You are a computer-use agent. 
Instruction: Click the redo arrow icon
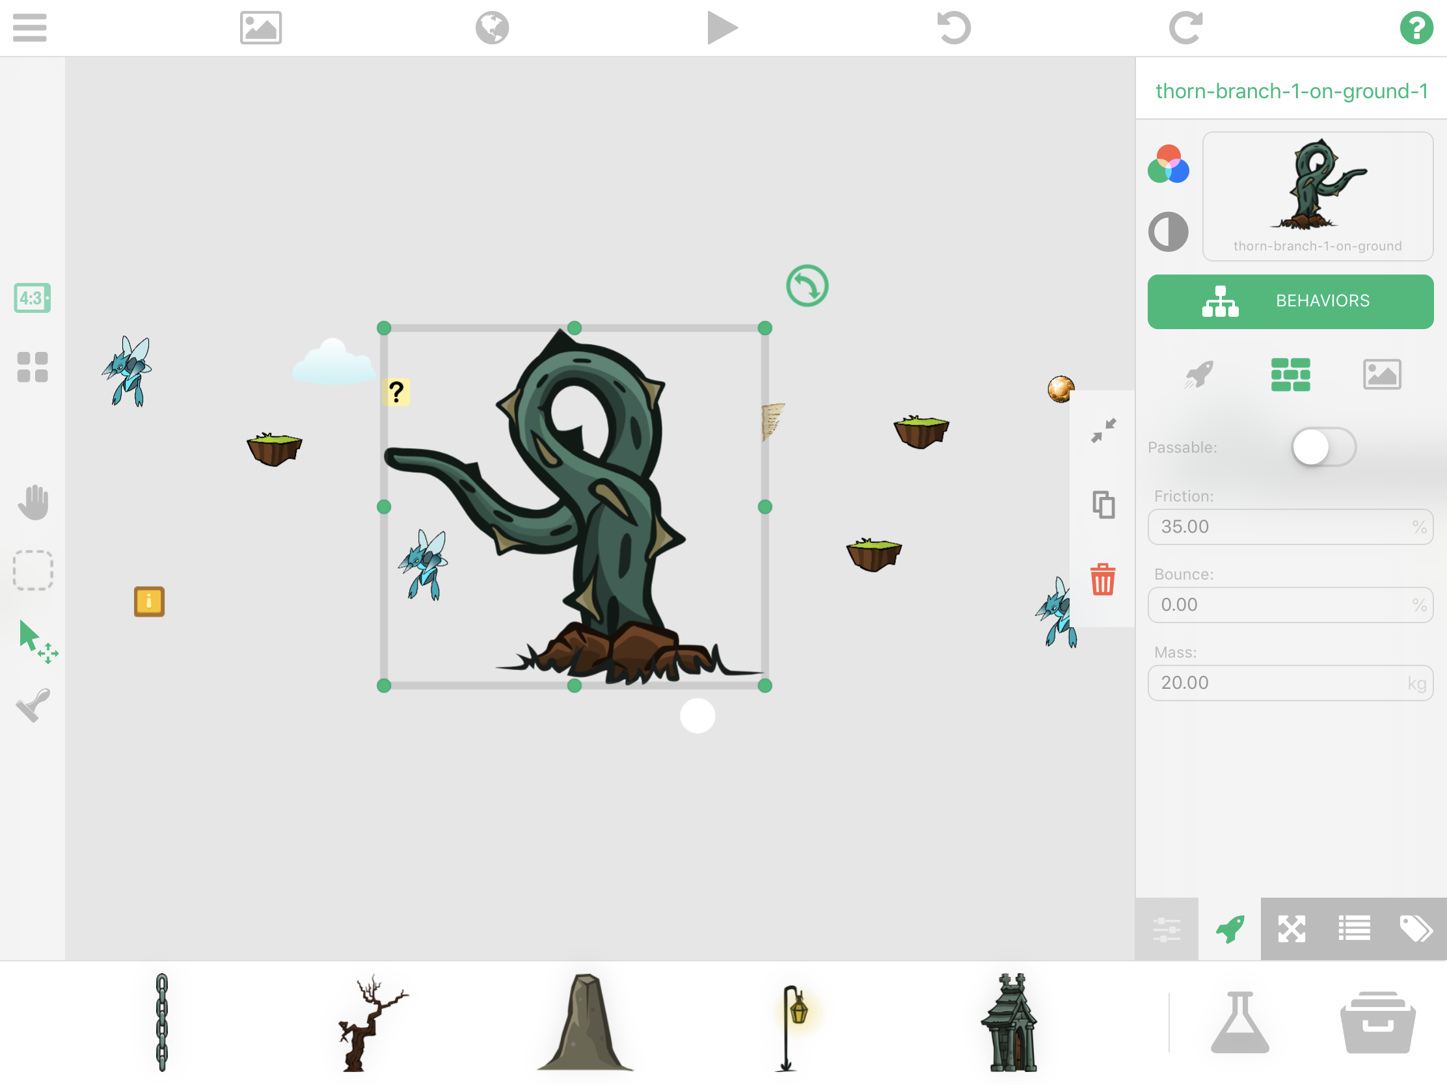tap(1185, 27)
